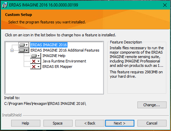Screen dimensions: 171x131
Task: Open install-state dropdown for Java Runtime Environment
Action: coord(36,61)
